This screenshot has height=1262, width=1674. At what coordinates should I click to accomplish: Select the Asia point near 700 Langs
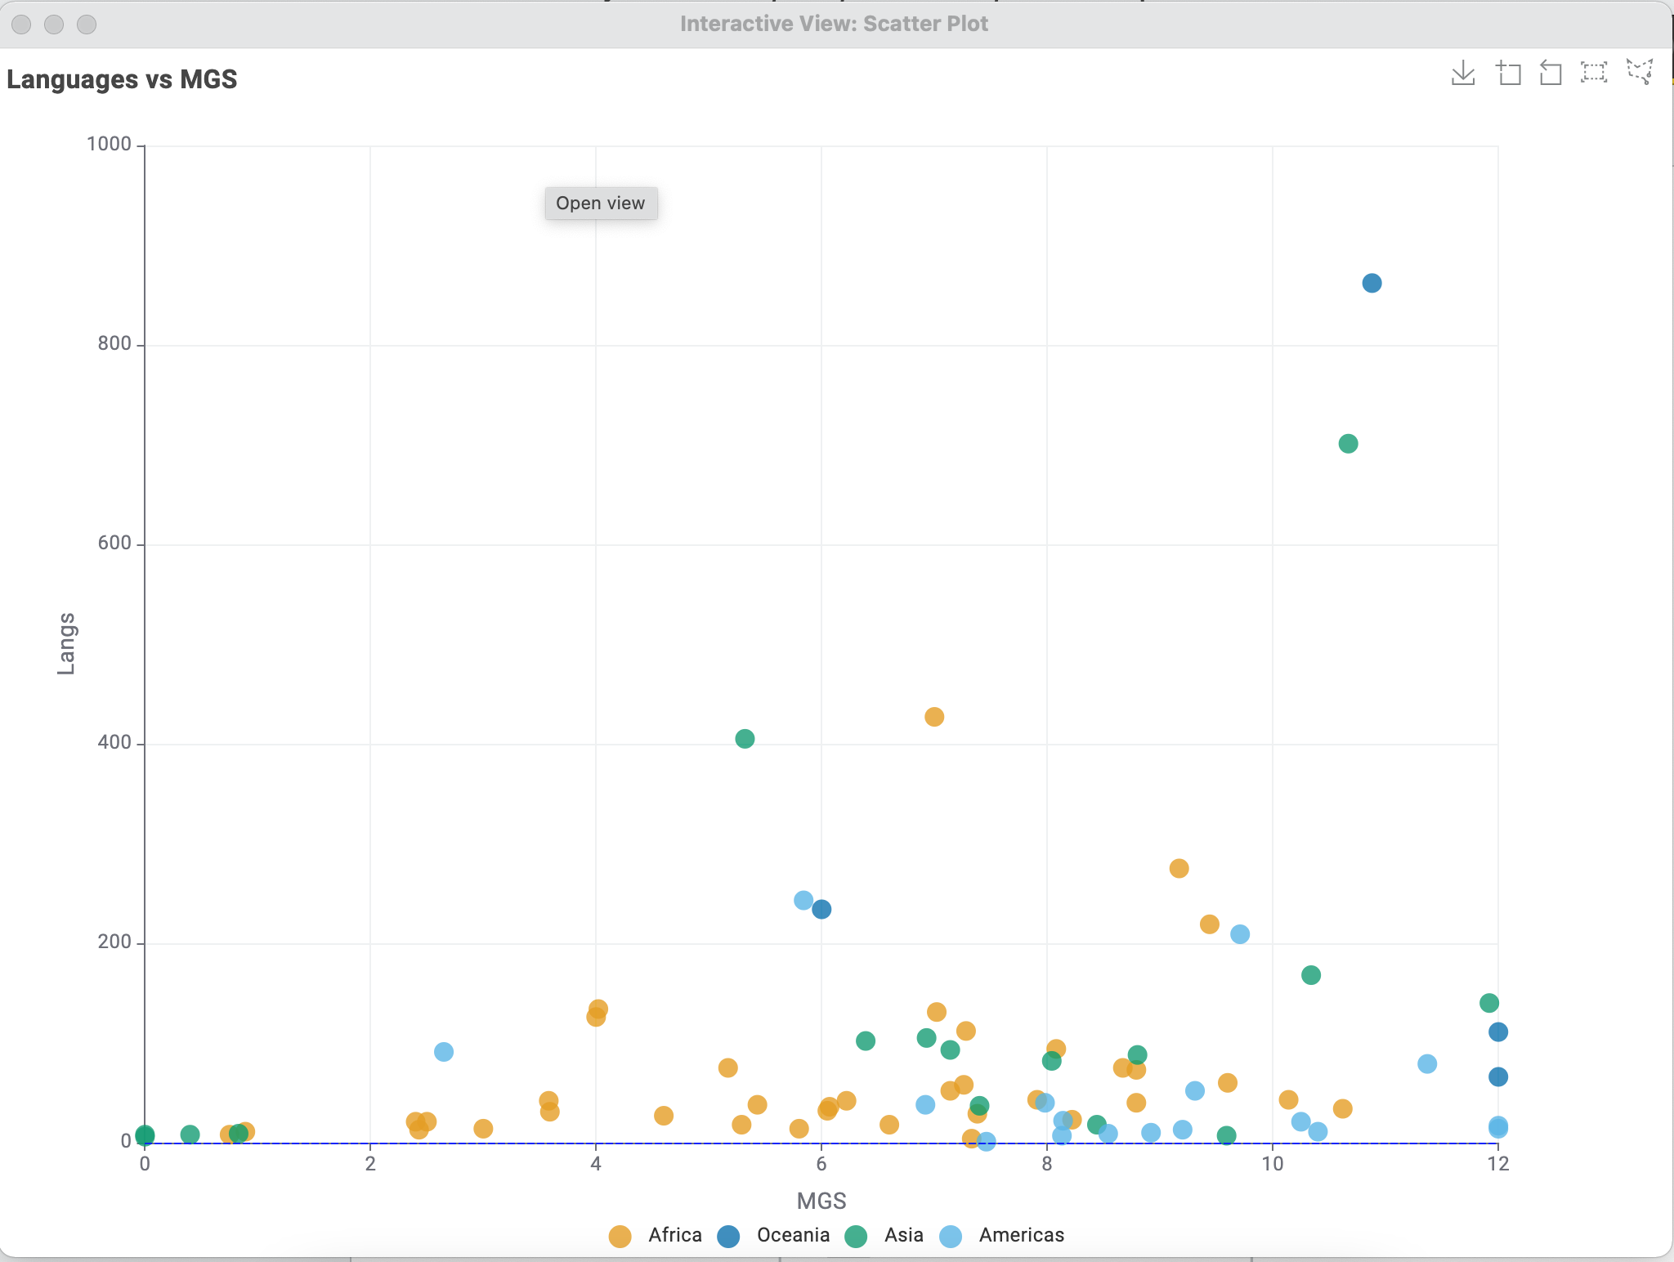1348,444
